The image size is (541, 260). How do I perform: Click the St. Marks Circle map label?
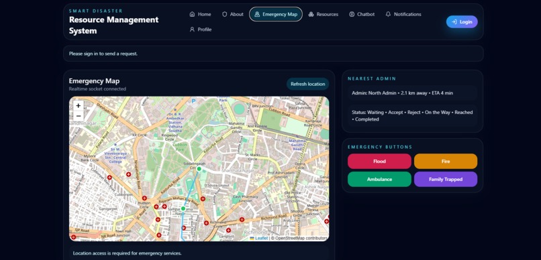tap(253, 157)
